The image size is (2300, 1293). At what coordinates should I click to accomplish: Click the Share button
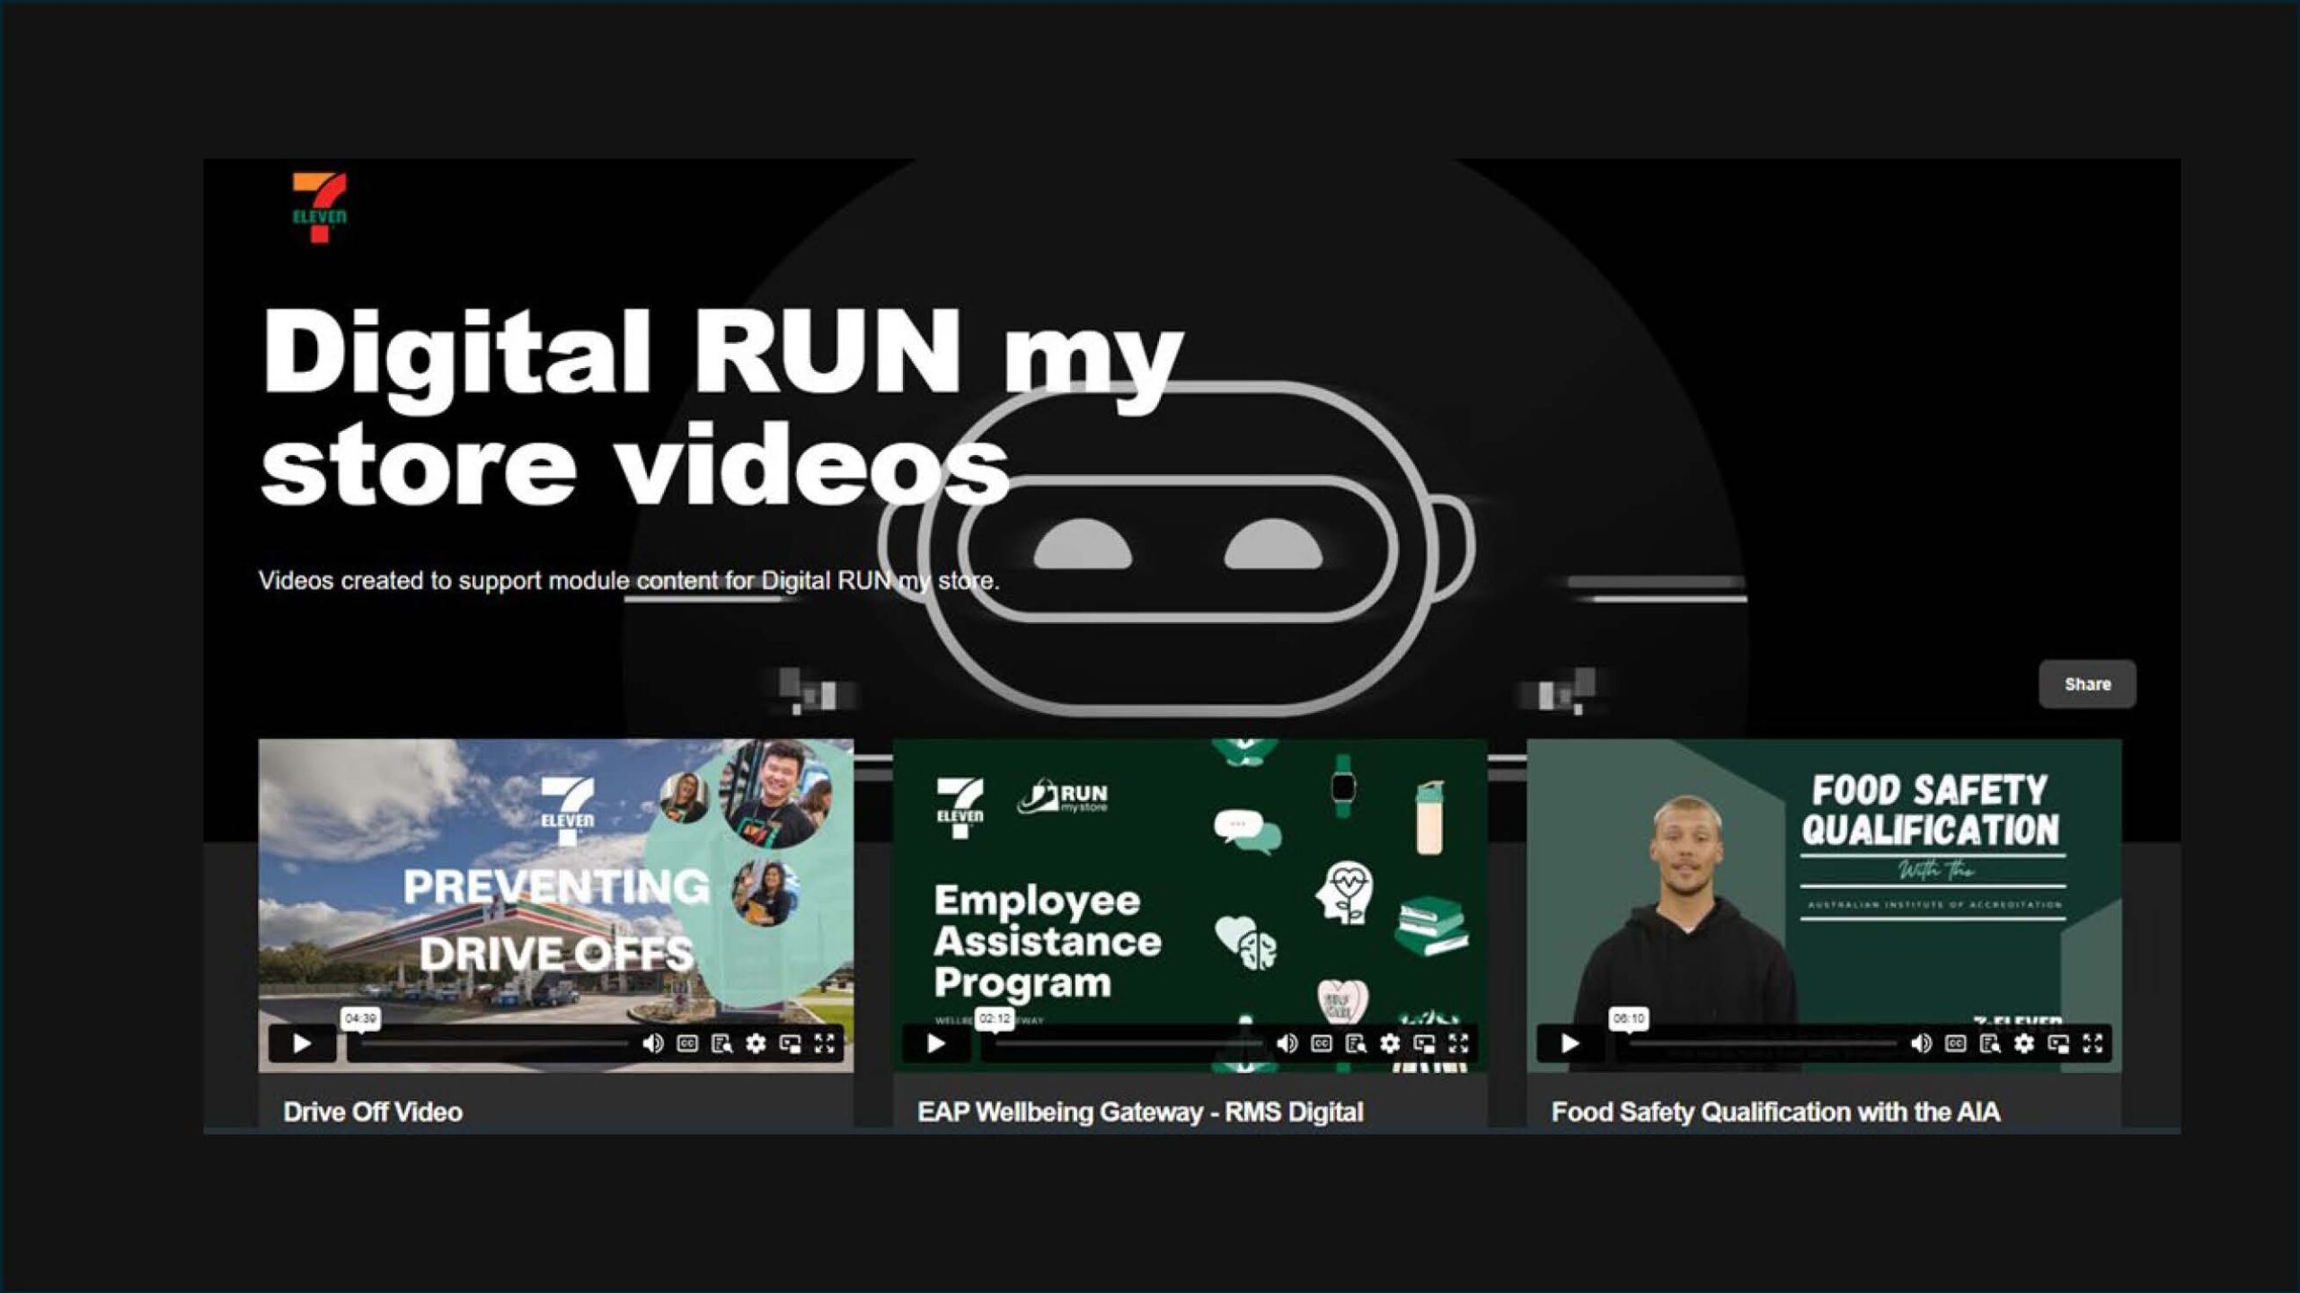coord(2087,684)
